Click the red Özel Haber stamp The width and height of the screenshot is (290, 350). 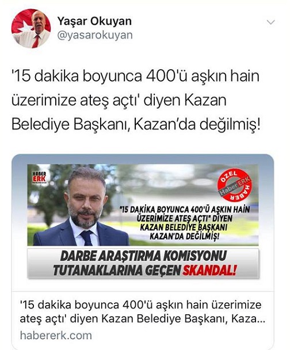(235, 185)
